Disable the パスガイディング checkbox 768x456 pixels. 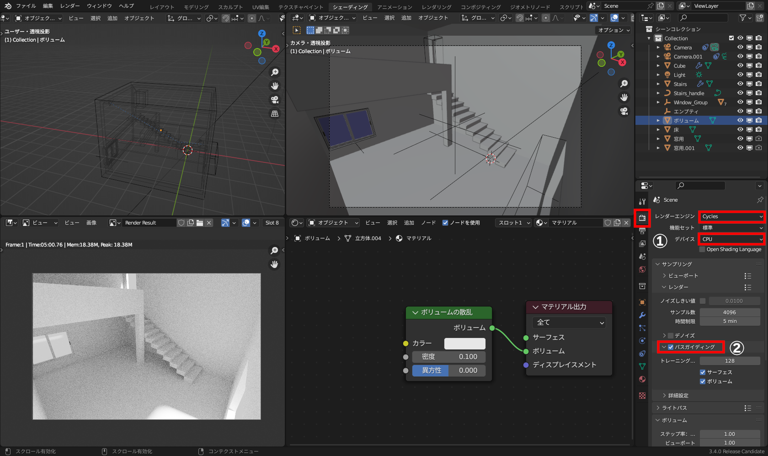click(x=671, y=347)
